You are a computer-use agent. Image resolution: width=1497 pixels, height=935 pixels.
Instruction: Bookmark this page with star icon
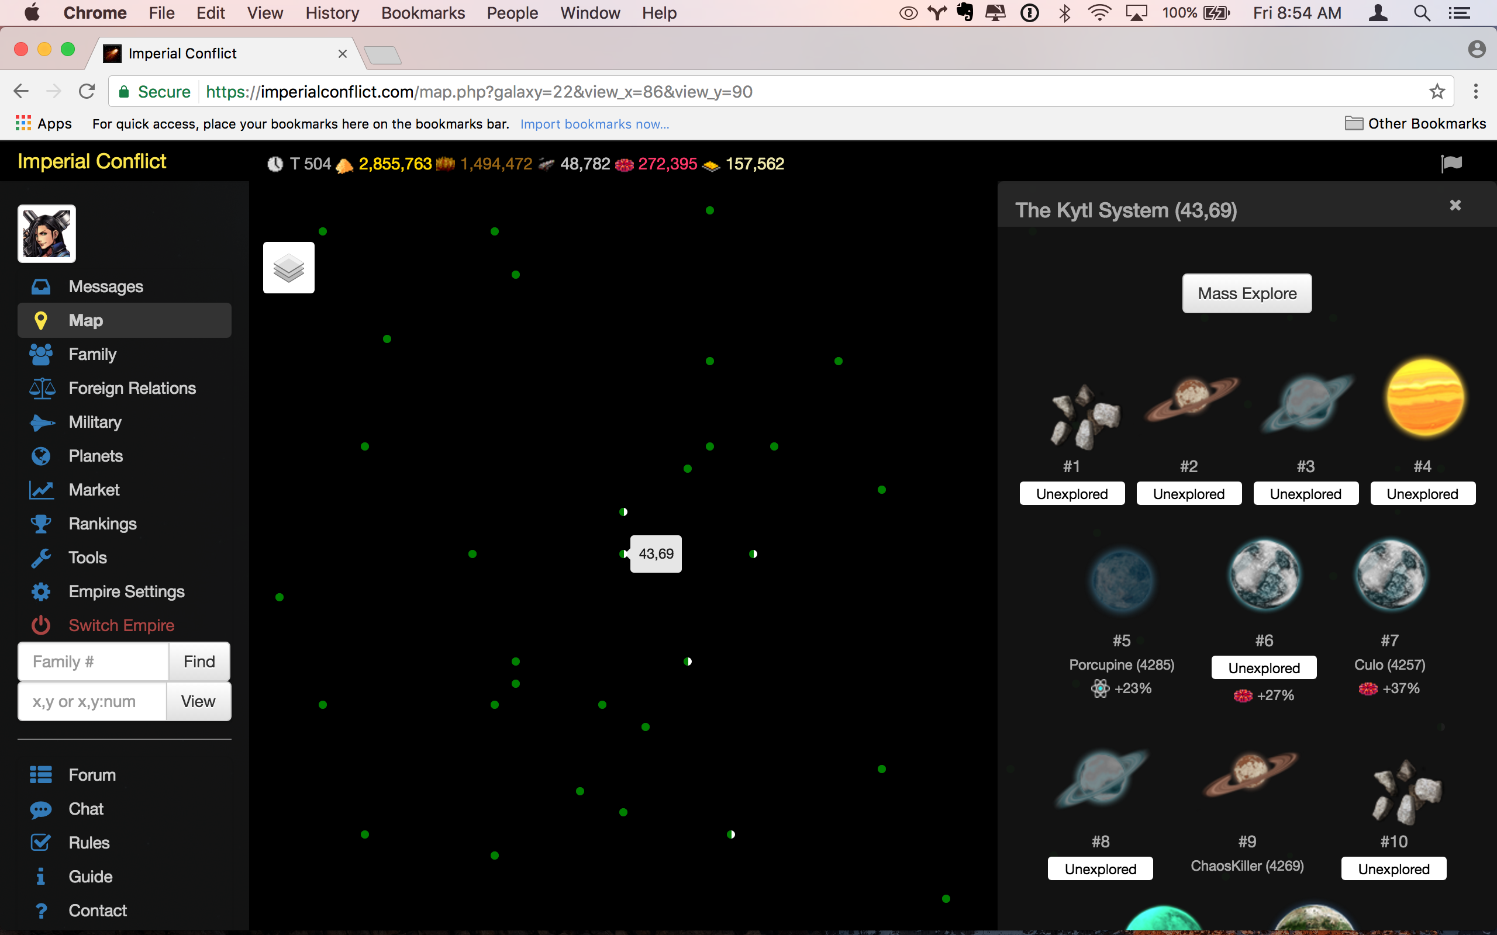coord(1437,92)
